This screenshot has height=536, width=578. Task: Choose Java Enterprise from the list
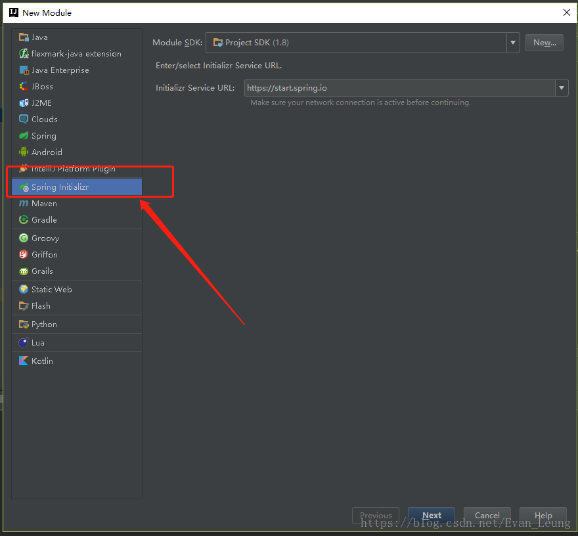60,70
